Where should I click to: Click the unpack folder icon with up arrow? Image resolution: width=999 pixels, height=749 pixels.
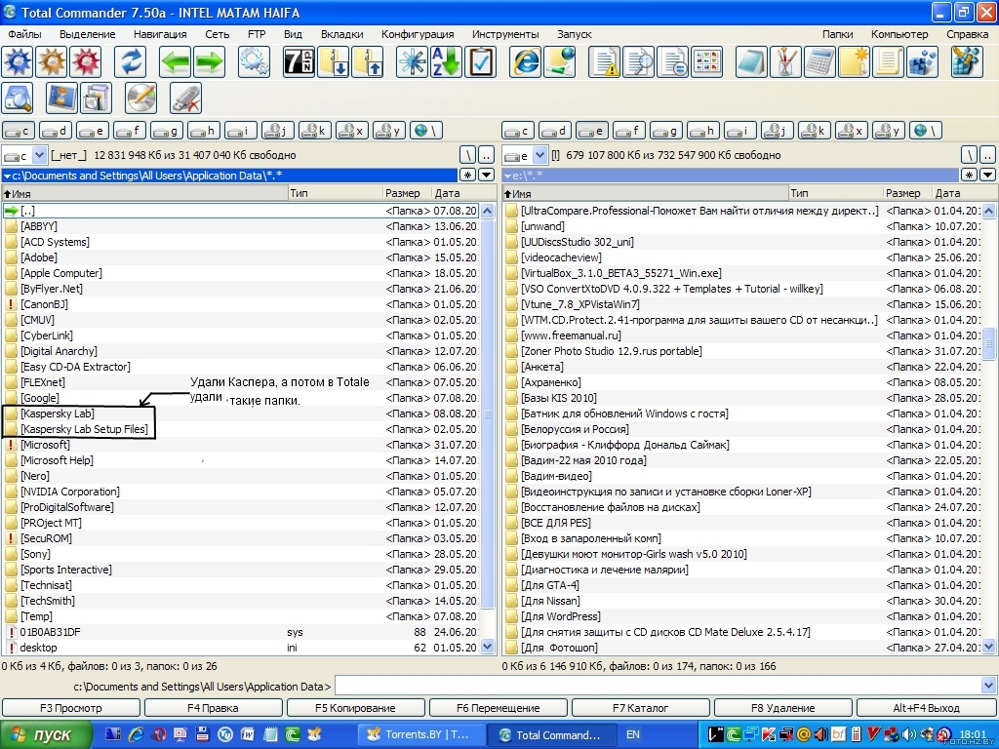(368, 62)
